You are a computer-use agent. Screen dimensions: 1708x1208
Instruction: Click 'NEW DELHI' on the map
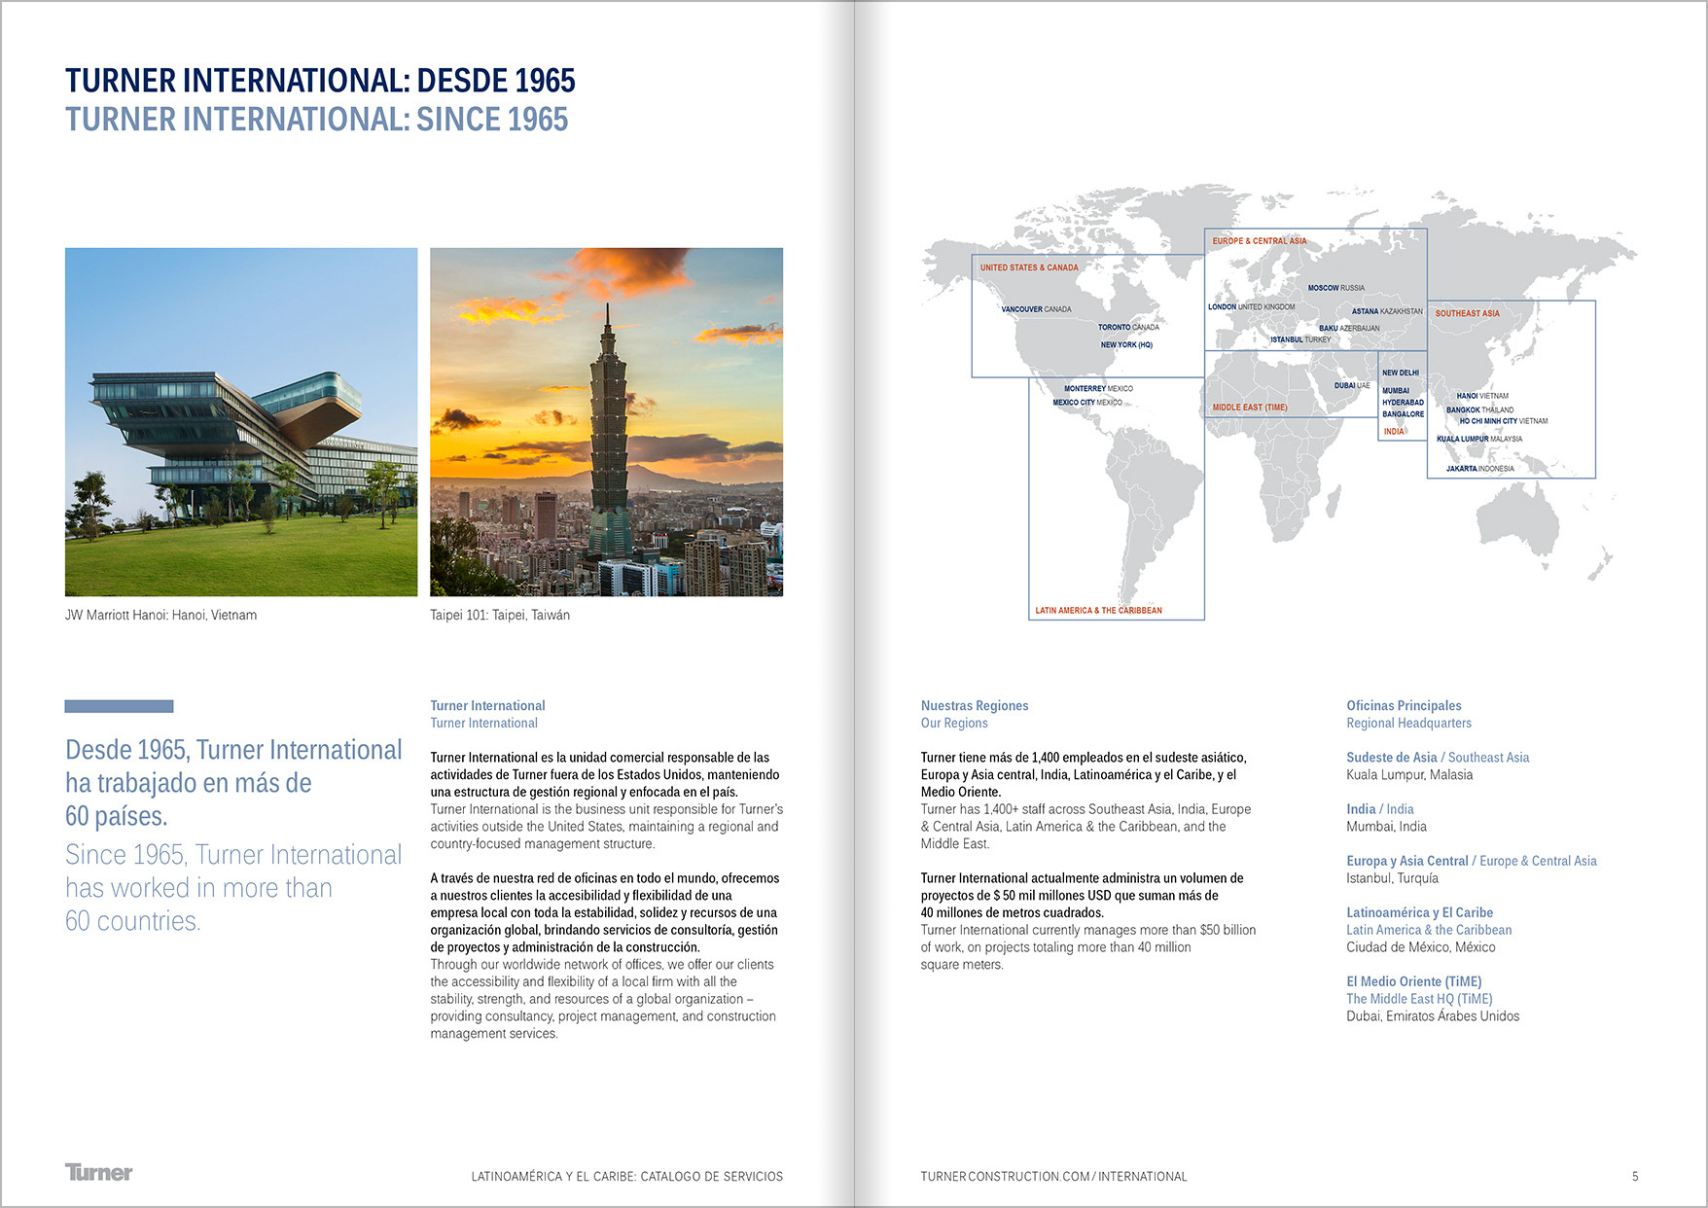(1401, 373)
